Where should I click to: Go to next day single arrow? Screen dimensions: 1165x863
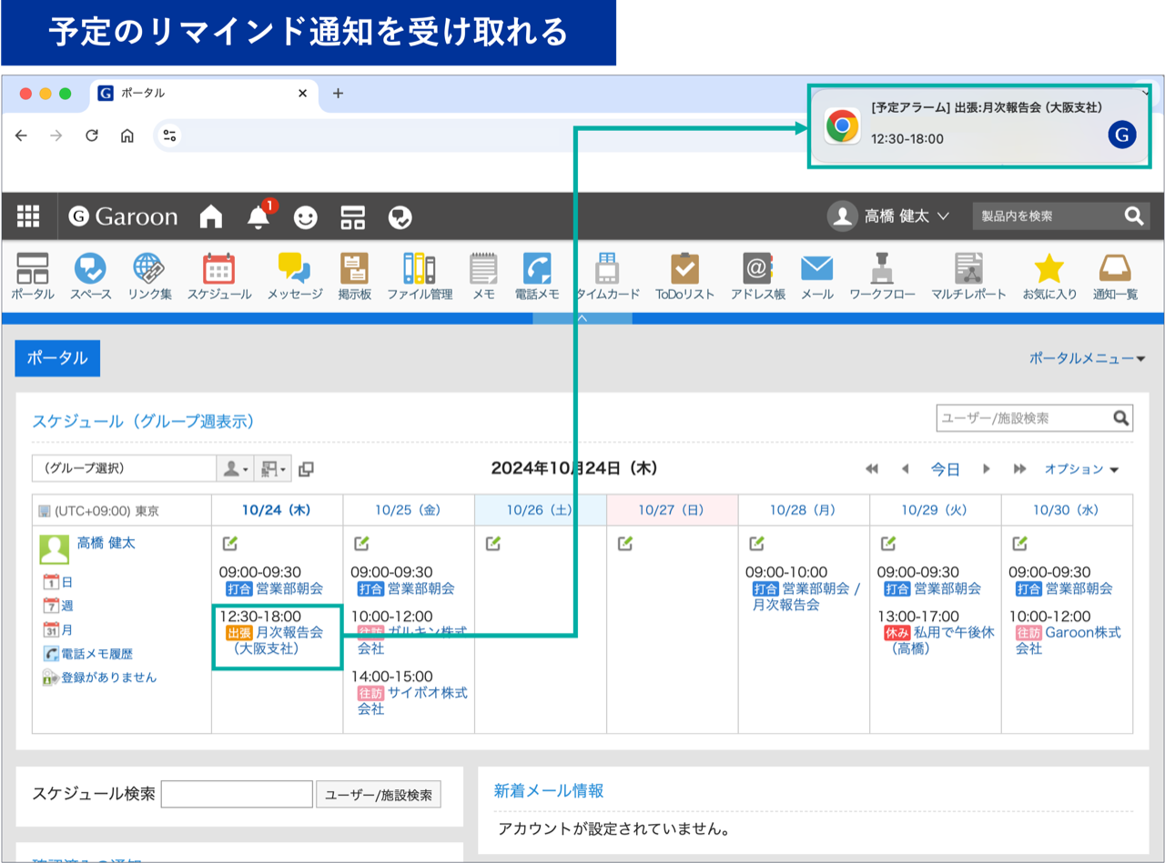[986, 469]
